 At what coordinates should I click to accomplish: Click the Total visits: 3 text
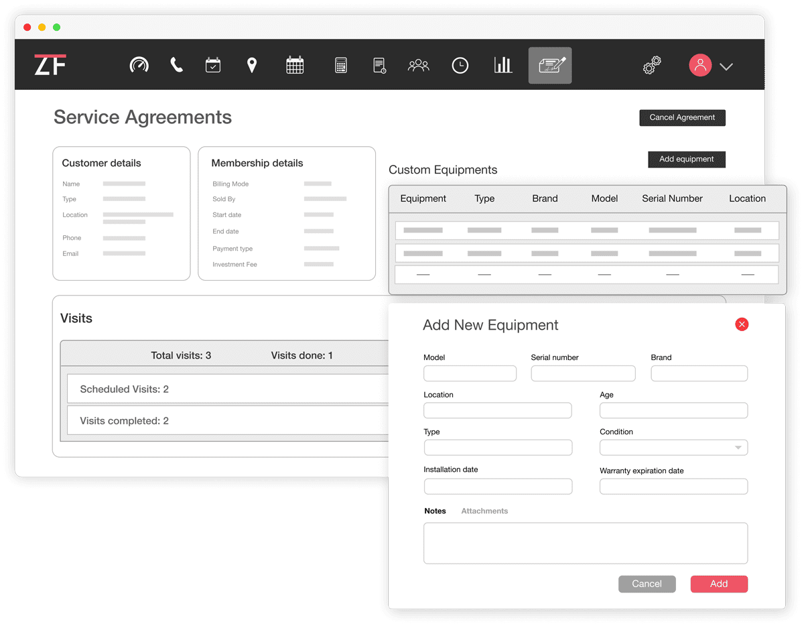[181, 355]
